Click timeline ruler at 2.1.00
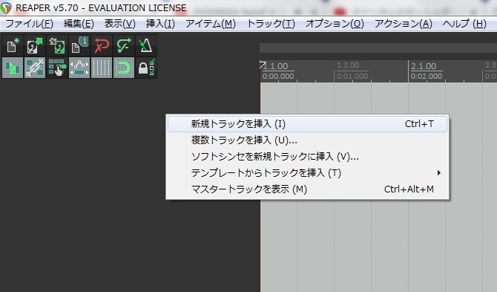 tap(424, 66)
